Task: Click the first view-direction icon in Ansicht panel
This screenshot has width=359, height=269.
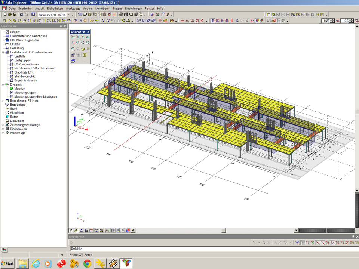Action: pyautogui.click(x=73, y=37)
